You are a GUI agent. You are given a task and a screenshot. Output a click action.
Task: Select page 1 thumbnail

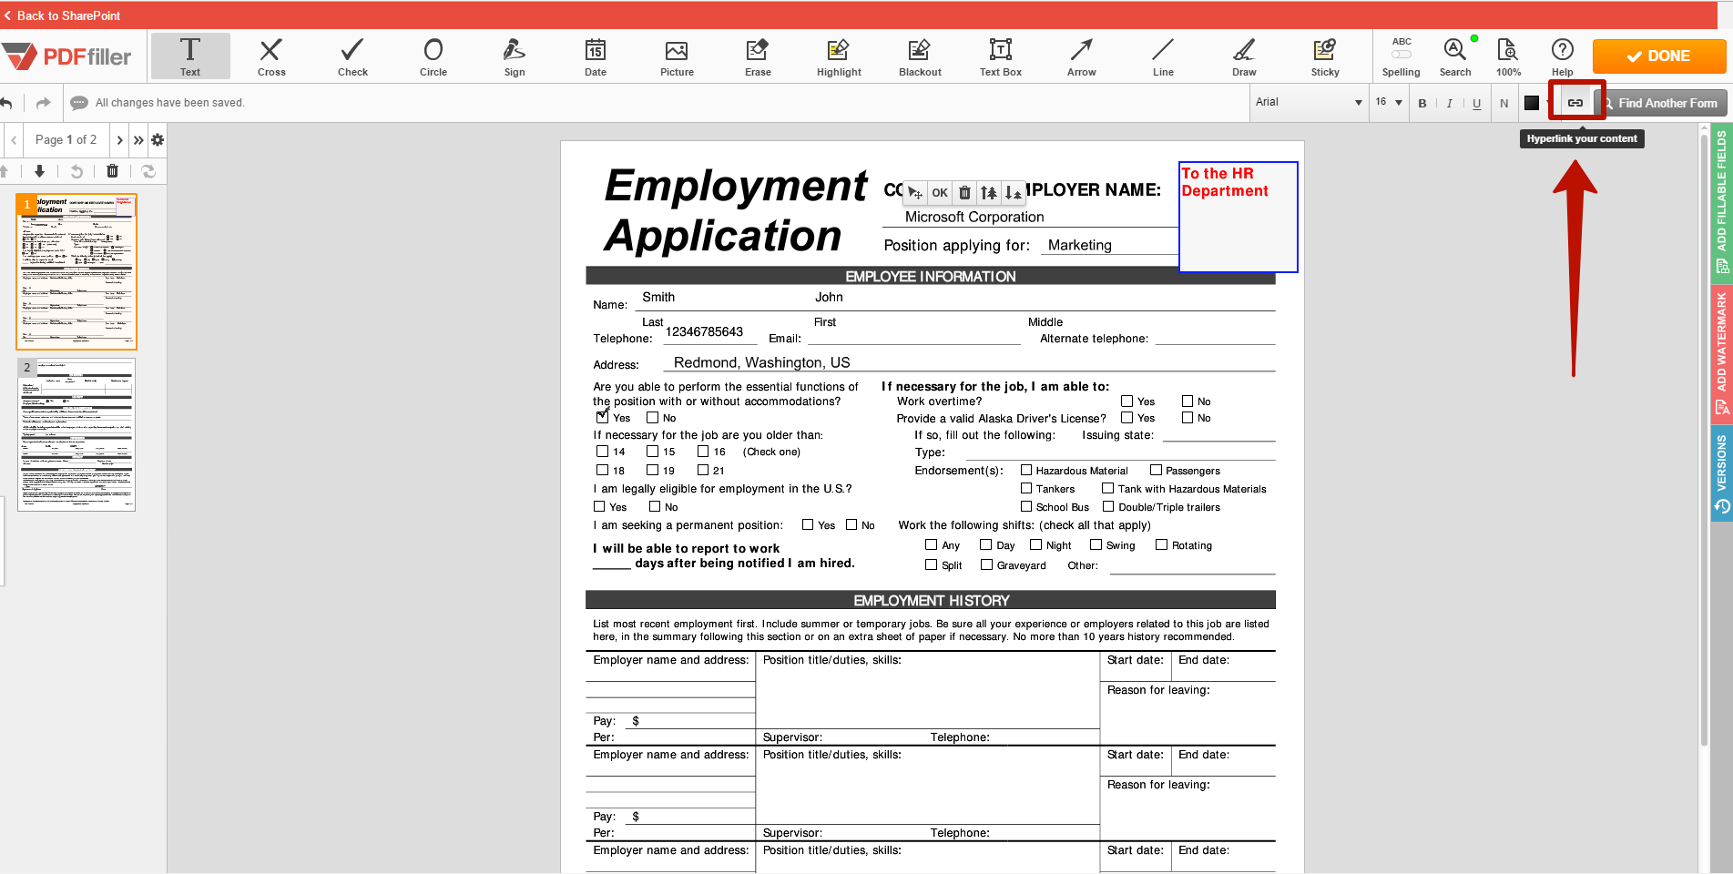(76, 271)
